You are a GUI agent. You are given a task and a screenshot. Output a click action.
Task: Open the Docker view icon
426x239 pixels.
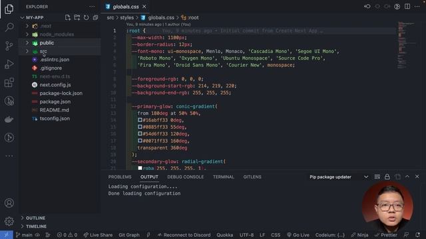(x=9, y=119)
